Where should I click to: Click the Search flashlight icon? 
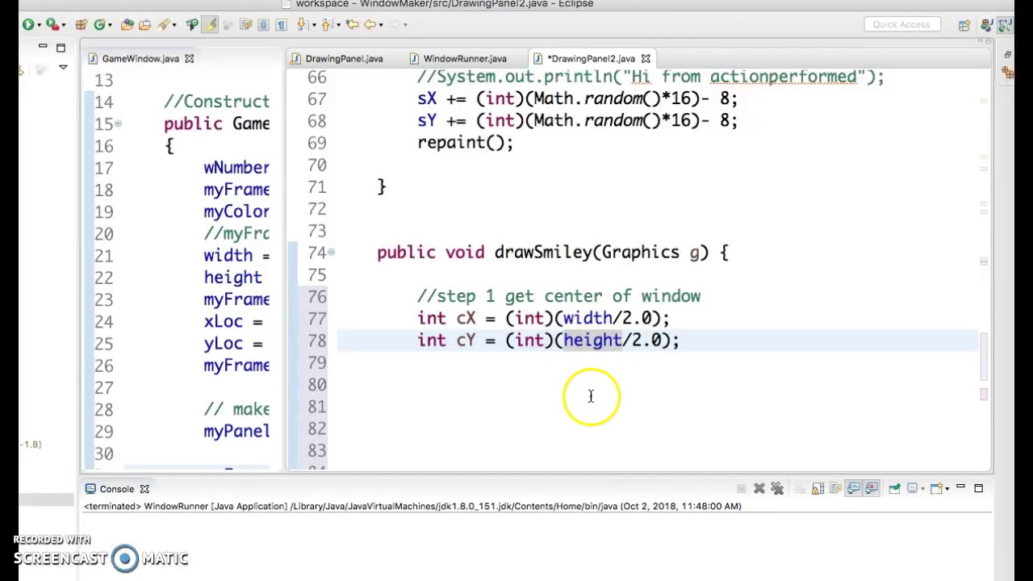click(x=163, y=24)
